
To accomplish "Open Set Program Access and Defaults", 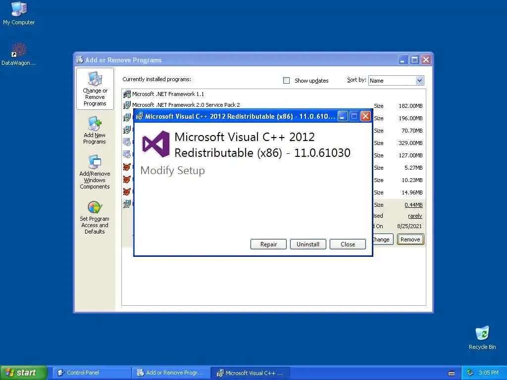I will [95, 218].
